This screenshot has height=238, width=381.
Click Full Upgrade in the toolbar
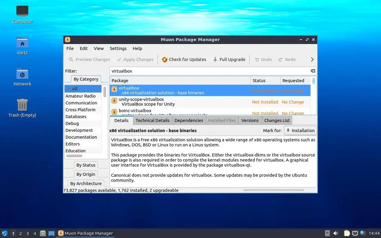229,59
